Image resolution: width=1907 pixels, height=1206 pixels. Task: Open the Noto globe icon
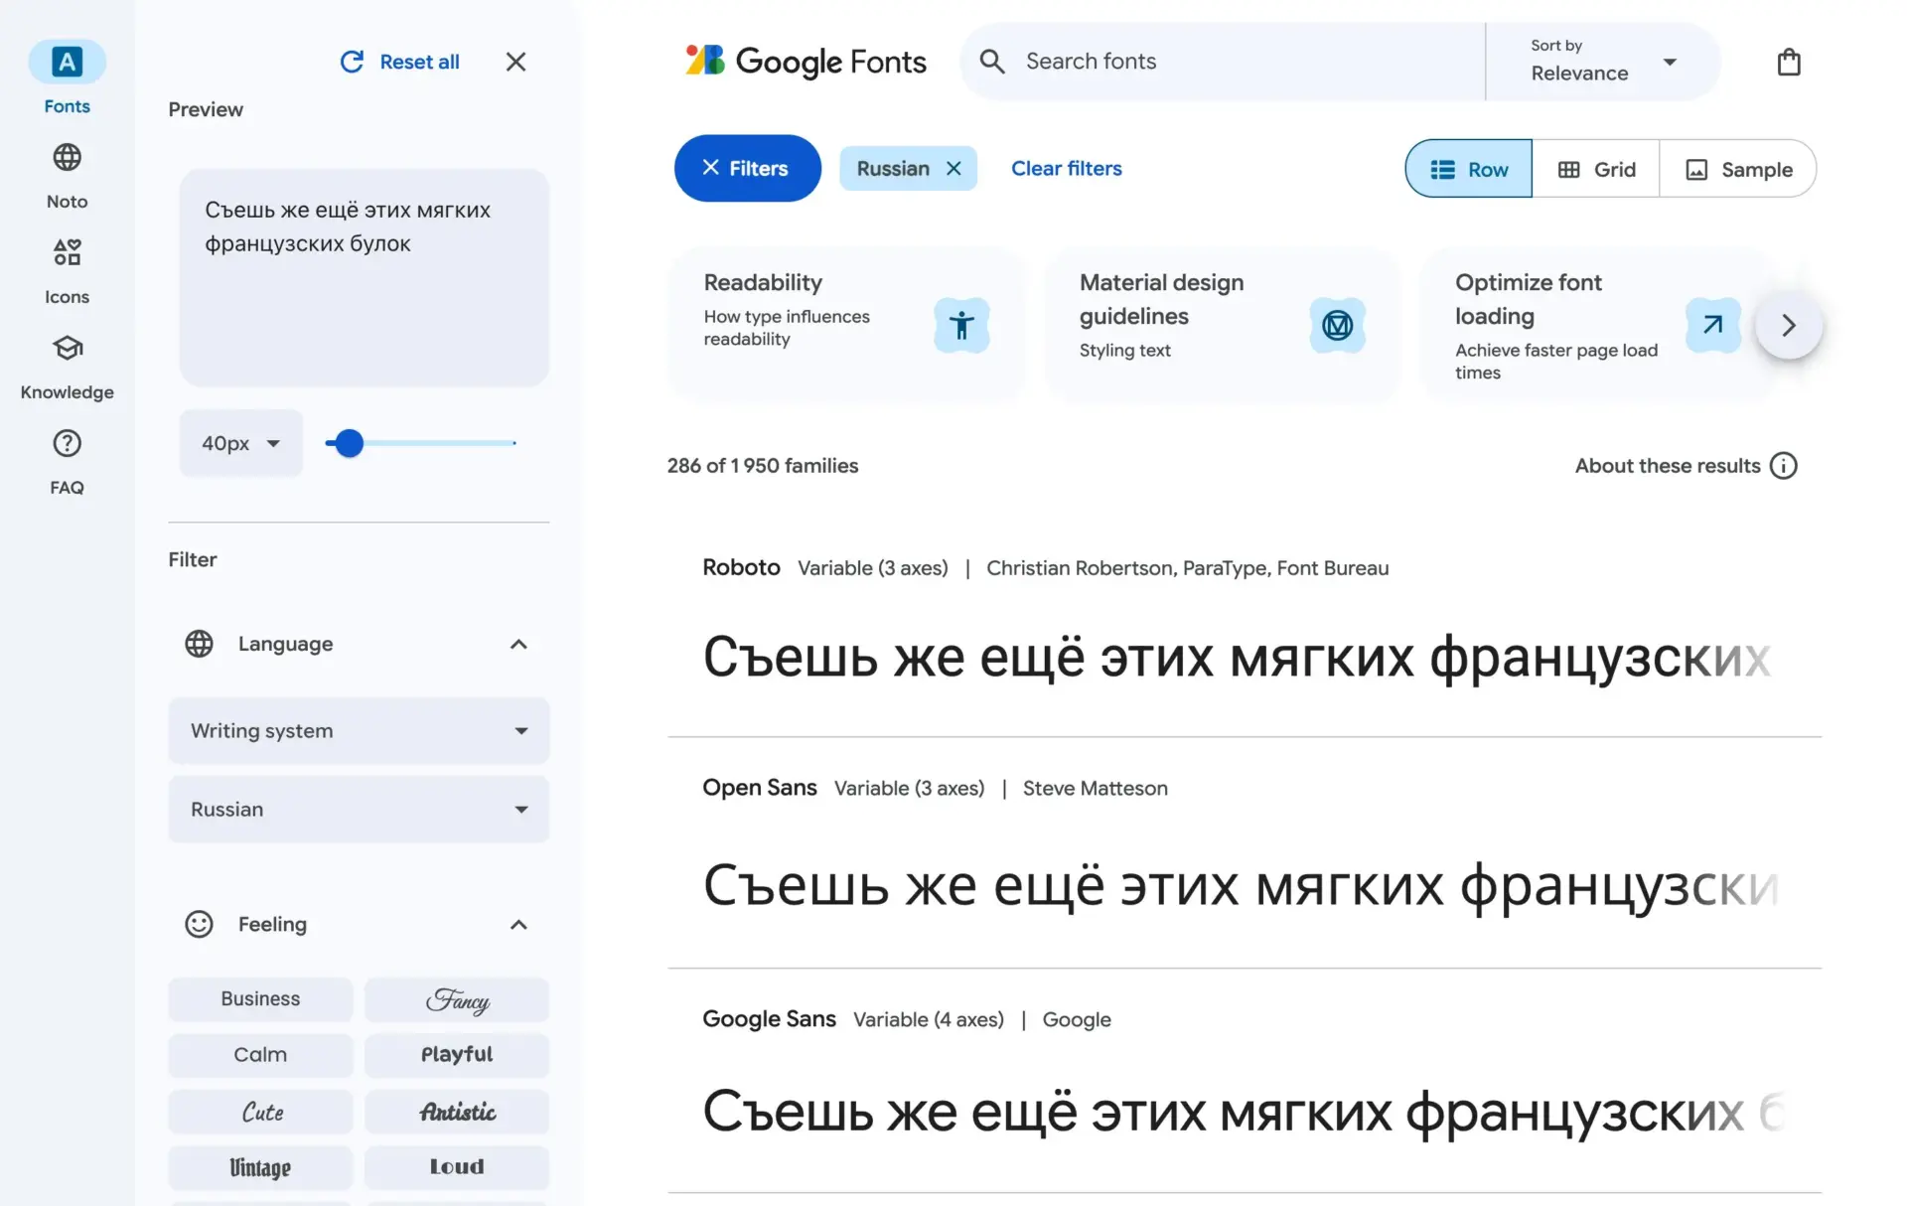point(67,157)
